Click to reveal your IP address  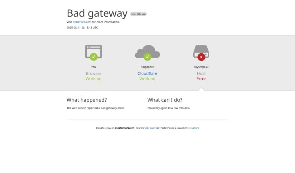tap(151, 128)
